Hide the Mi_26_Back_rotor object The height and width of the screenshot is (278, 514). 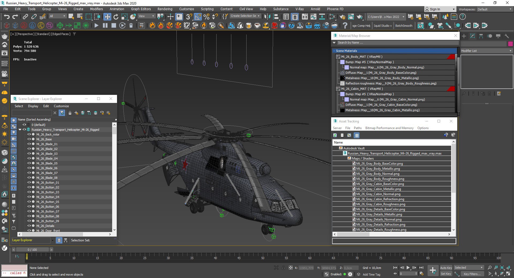tap(29, 134)
